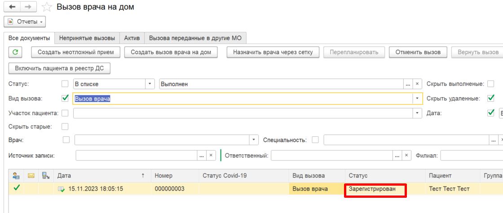Screen dimensions: 503x213
Task: Click the back navigation arrow
Action: (12, 7)
